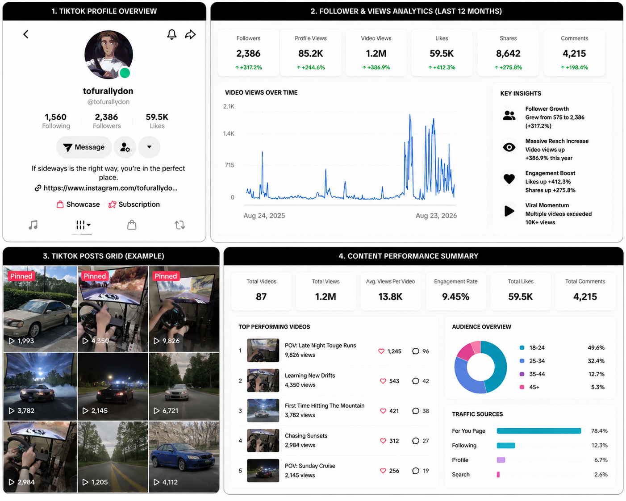Go back using the left chevron arrow

click(26, 34)
